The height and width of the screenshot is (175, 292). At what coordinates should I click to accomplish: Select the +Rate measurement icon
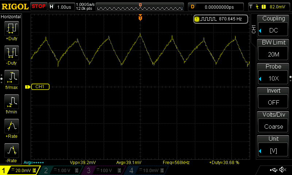[x=12, y=126]
